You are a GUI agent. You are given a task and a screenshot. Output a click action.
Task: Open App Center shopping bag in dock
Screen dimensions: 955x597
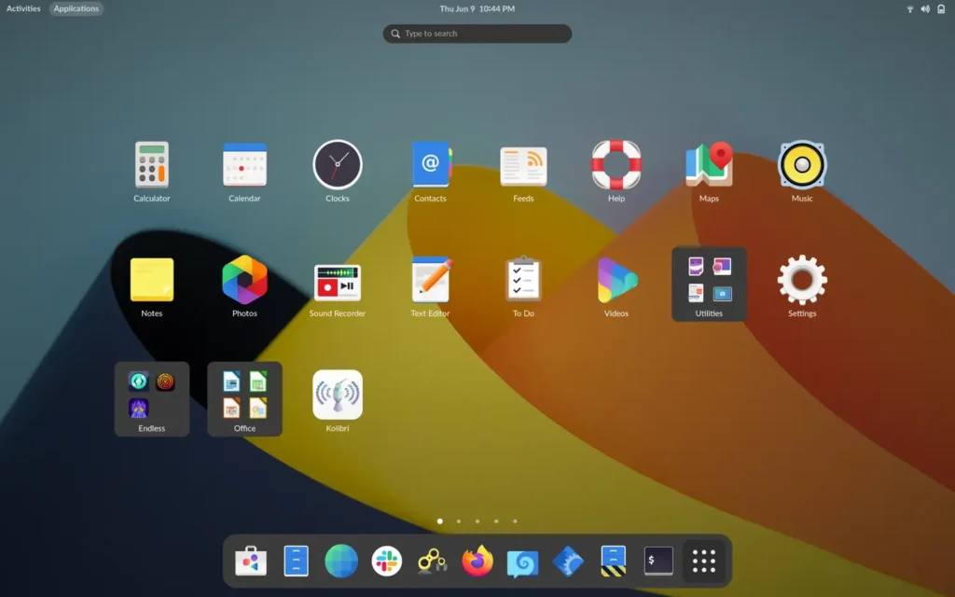[251, 561]
